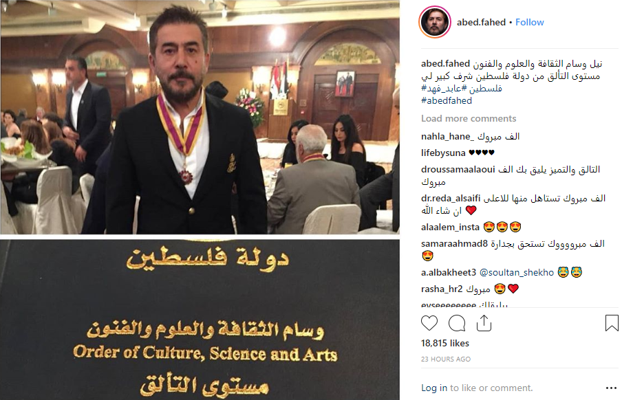This screenshot has height=400, width=622.
Task: Open the 23 HOURS AGO timestamp
Action: (x=446, y=359)
